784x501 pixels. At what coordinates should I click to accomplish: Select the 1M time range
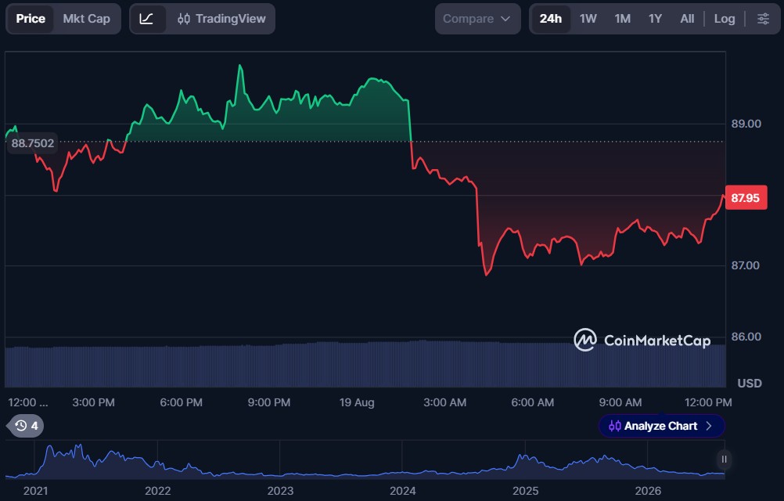click(x=623, y=19)
